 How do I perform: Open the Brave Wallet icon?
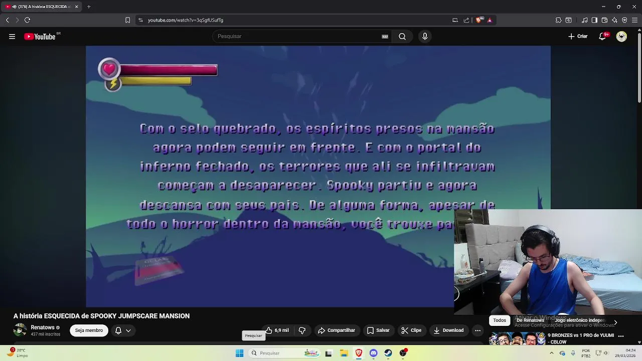coord(604,20)
